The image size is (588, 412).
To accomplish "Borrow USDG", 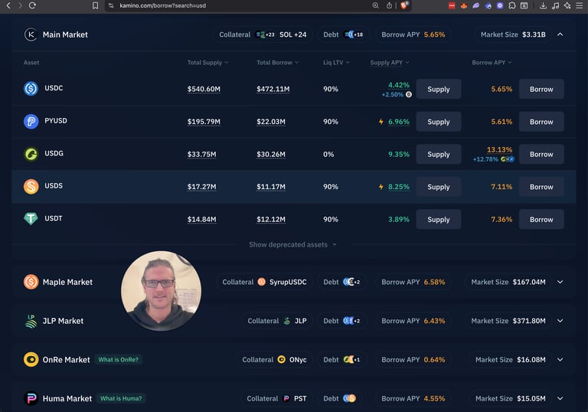I will click(541, 154).
